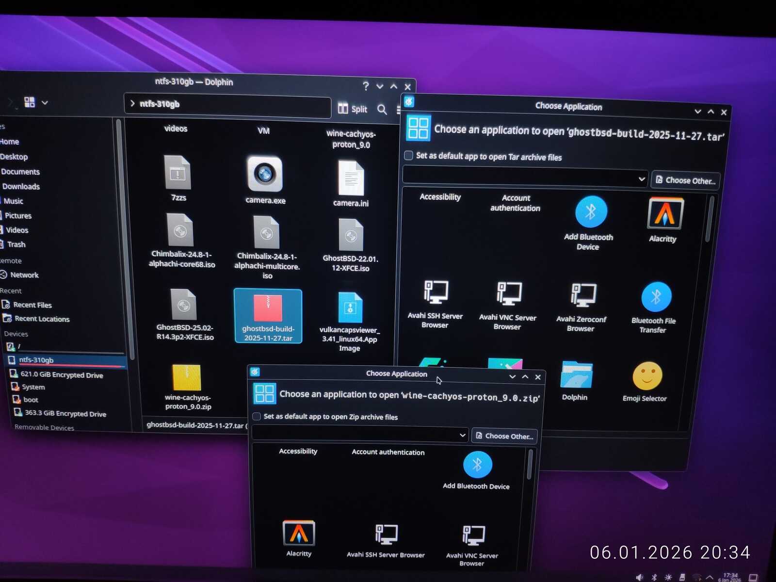Enable default app for Tar archive files
The image size is (776, 582).
coord(409,155)
